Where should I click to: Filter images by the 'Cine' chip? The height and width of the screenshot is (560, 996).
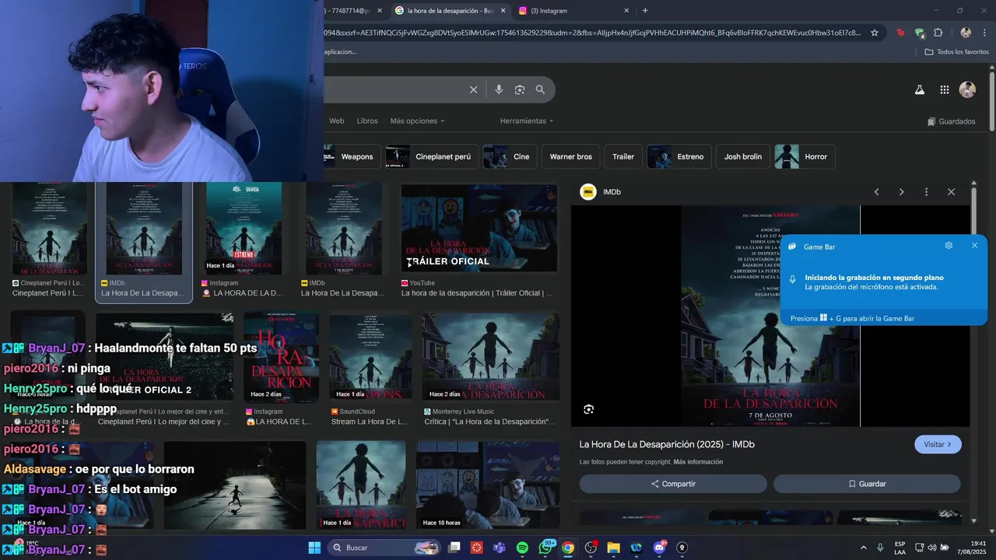coord(510,156)
